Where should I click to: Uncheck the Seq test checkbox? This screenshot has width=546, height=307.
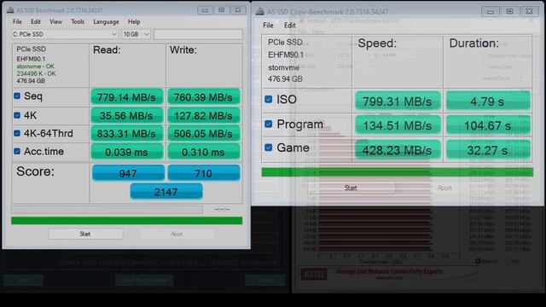click(17, 96)
